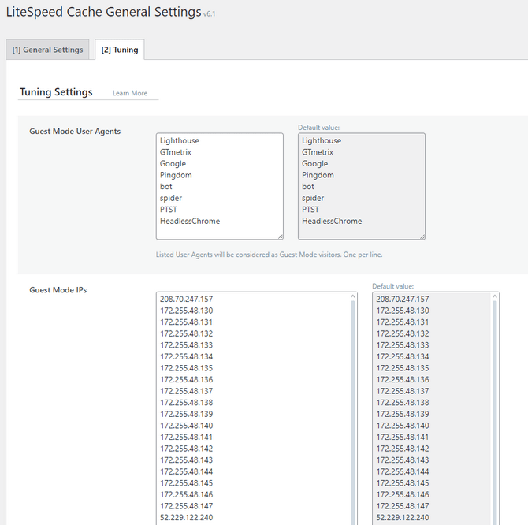Viewport: 528px width, 525px height.
Task: Click the spider line in default User Agents box
Action: coord(313,199)
